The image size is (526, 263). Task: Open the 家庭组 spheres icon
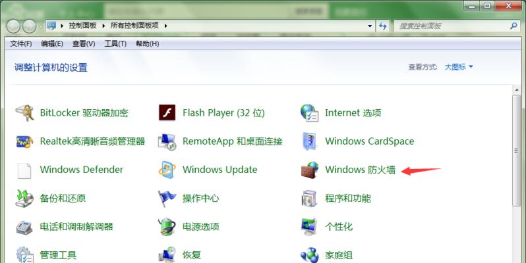tap(309, 255)
